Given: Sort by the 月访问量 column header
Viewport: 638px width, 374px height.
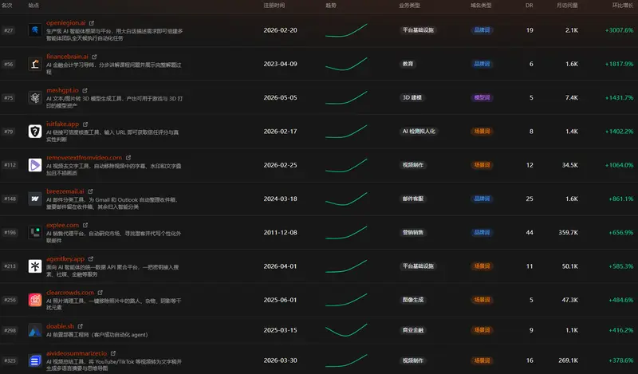Looking at the screenshot, I should tap(567, 6).
